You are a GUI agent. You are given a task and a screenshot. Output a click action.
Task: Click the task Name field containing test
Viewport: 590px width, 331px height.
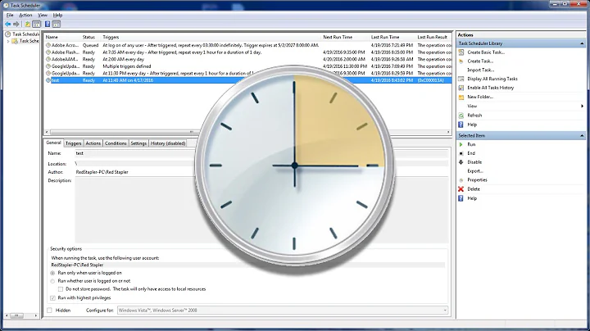(x=261, y=153)
